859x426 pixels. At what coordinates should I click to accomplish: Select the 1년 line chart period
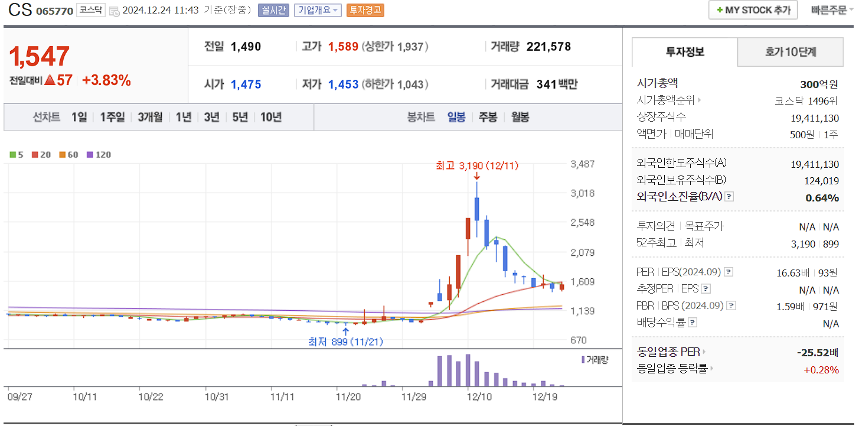[x=183, y=117]
